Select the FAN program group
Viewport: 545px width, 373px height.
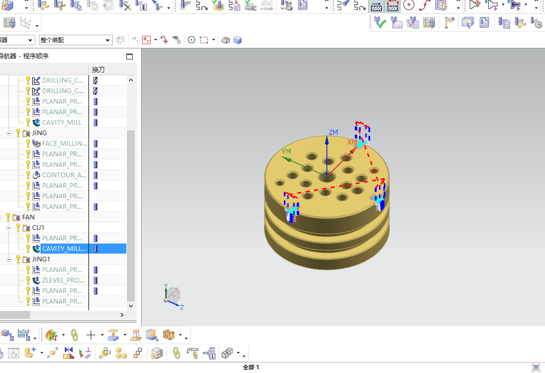tap(28, 217)
